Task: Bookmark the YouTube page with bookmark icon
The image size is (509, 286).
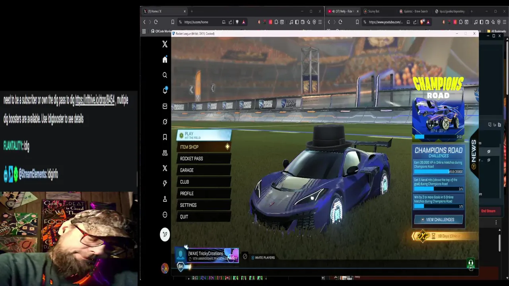Action: click(x=357, y=22)
